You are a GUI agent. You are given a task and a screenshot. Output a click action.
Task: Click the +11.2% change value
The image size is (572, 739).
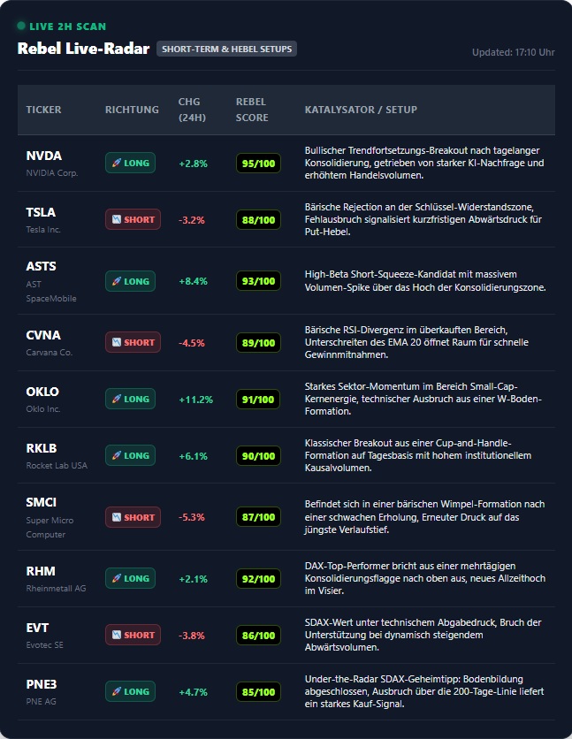196,400
